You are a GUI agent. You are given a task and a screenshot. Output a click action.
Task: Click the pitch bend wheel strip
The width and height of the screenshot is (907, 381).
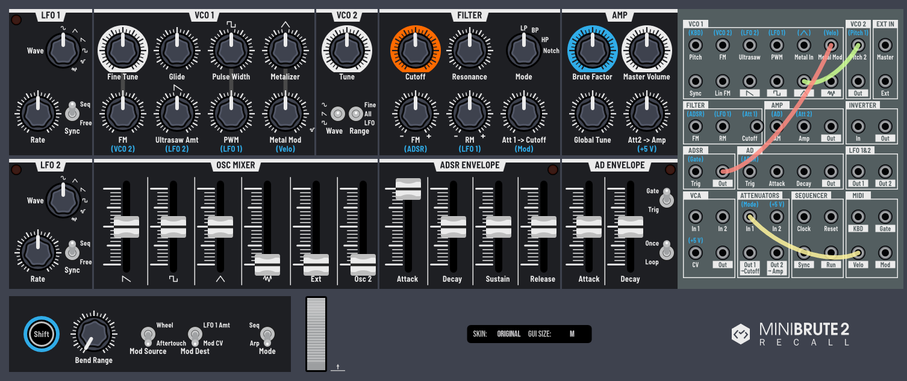[x=316, y=334]
